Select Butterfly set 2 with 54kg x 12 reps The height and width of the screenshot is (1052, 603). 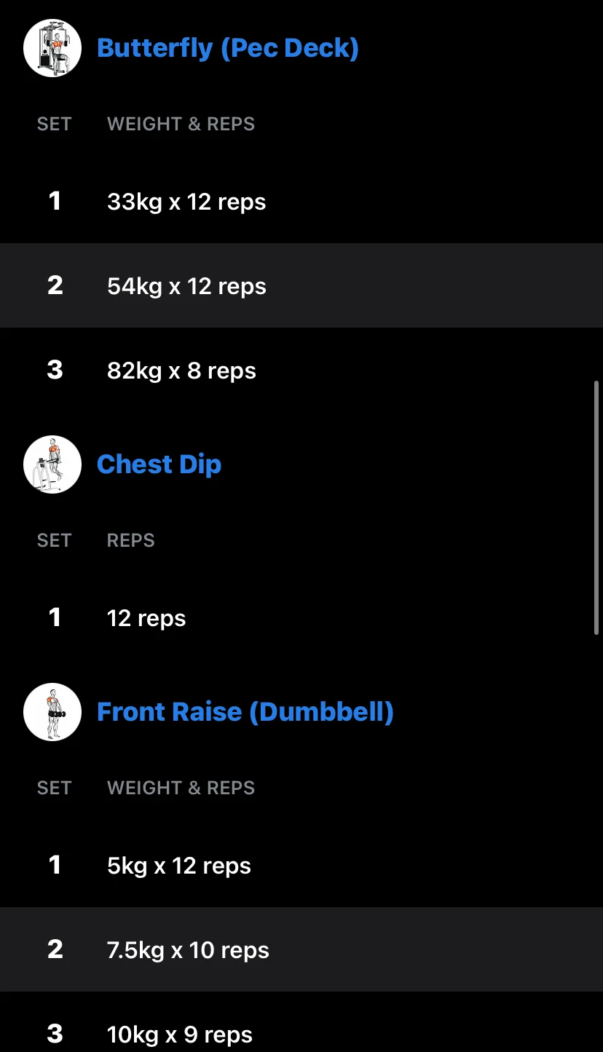pyautogui.click(x=301, y=285)
